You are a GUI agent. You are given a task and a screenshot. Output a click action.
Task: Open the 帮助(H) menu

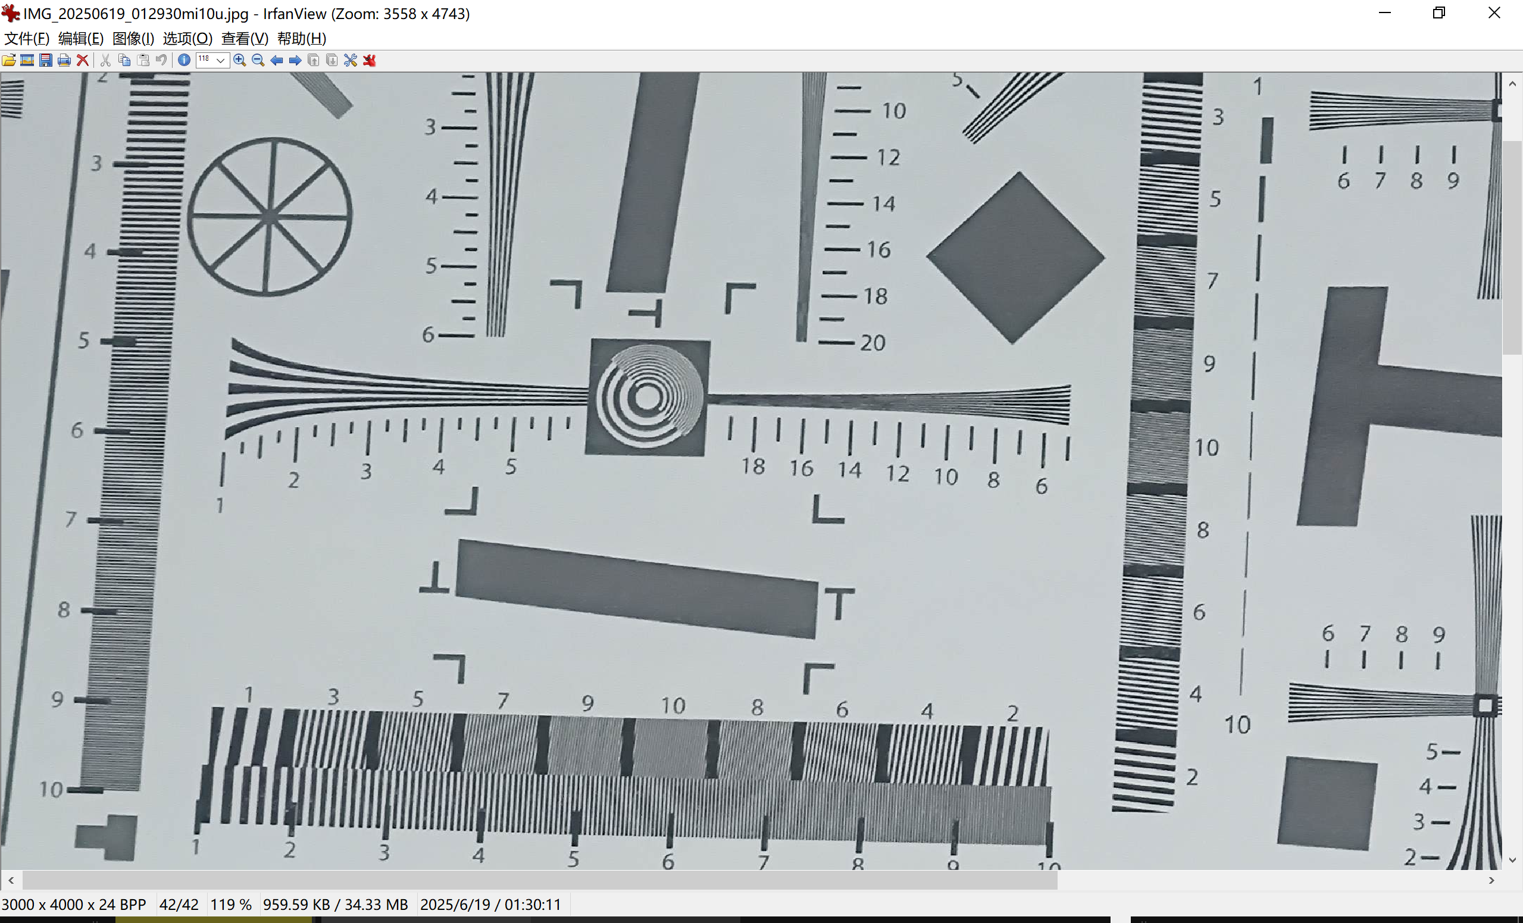click(x=302, y=38)
